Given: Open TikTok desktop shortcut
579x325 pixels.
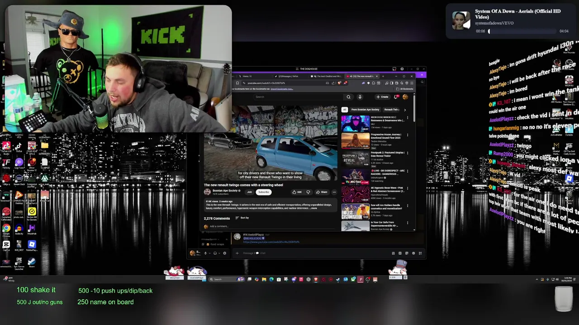Looking at the screenshot, I should pos(19,148).
